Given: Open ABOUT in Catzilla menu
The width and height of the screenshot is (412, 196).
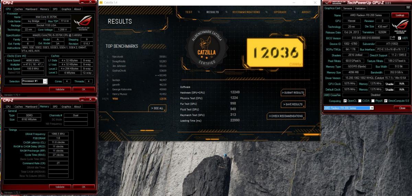Looking at the screenshot, I should pos(306,12).
